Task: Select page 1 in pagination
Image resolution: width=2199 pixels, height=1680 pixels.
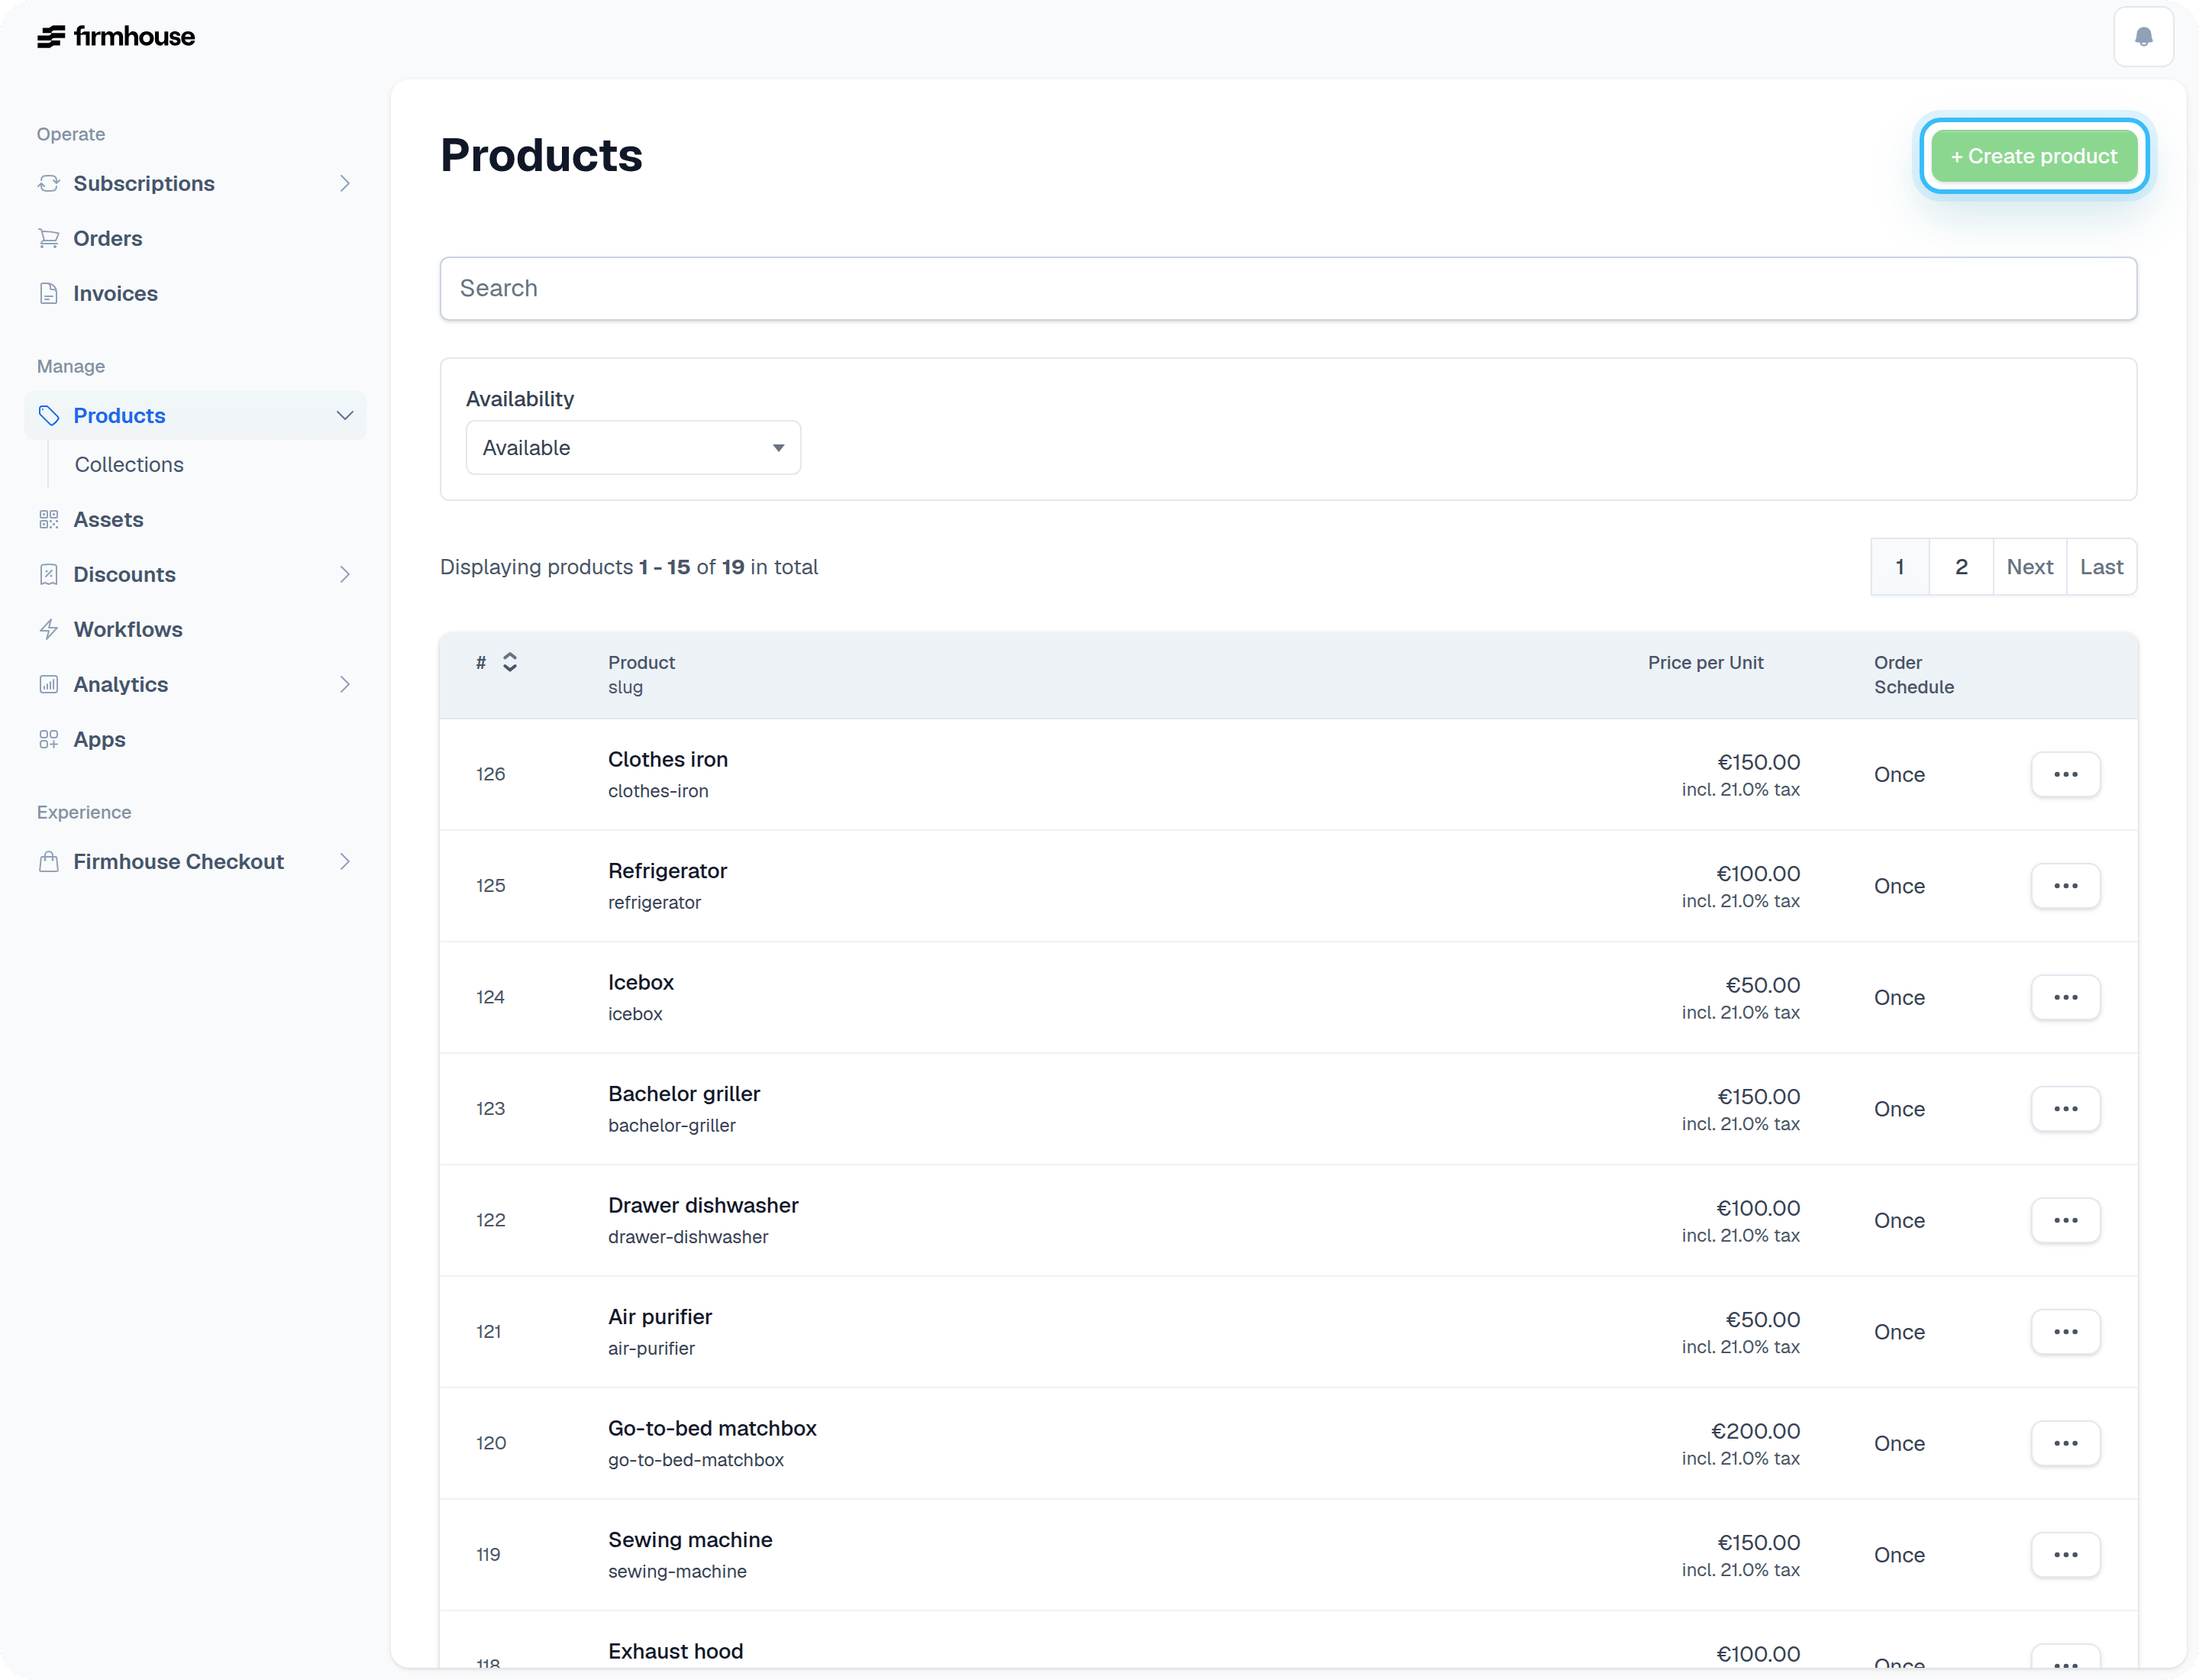Action: (1899, 567)
